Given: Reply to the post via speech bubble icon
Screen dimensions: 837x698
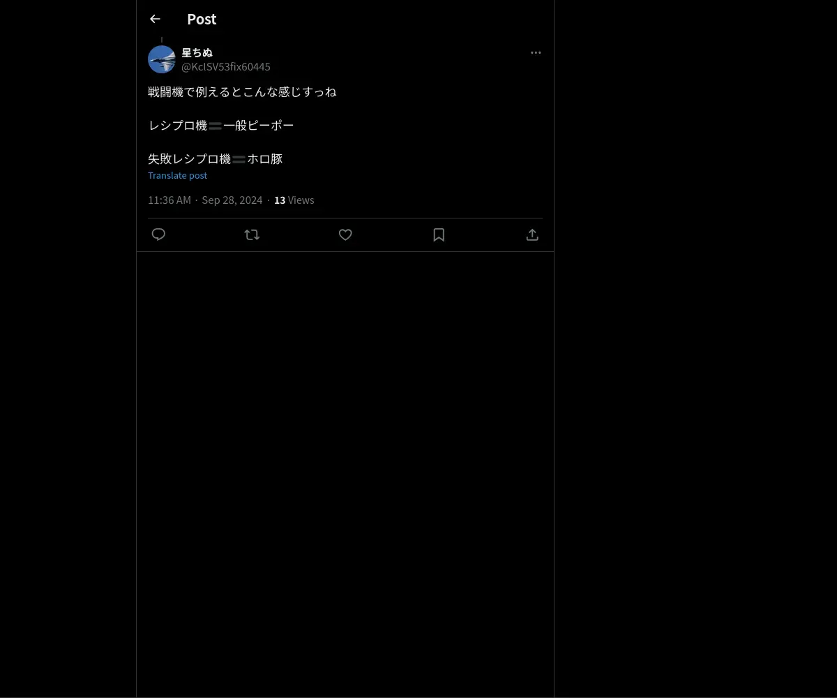Looking at the screenshot, I should point(158,235).
